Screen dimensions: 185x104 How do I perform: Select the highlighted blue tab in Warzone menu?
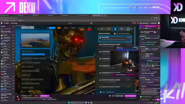click(x=52, y=28)
